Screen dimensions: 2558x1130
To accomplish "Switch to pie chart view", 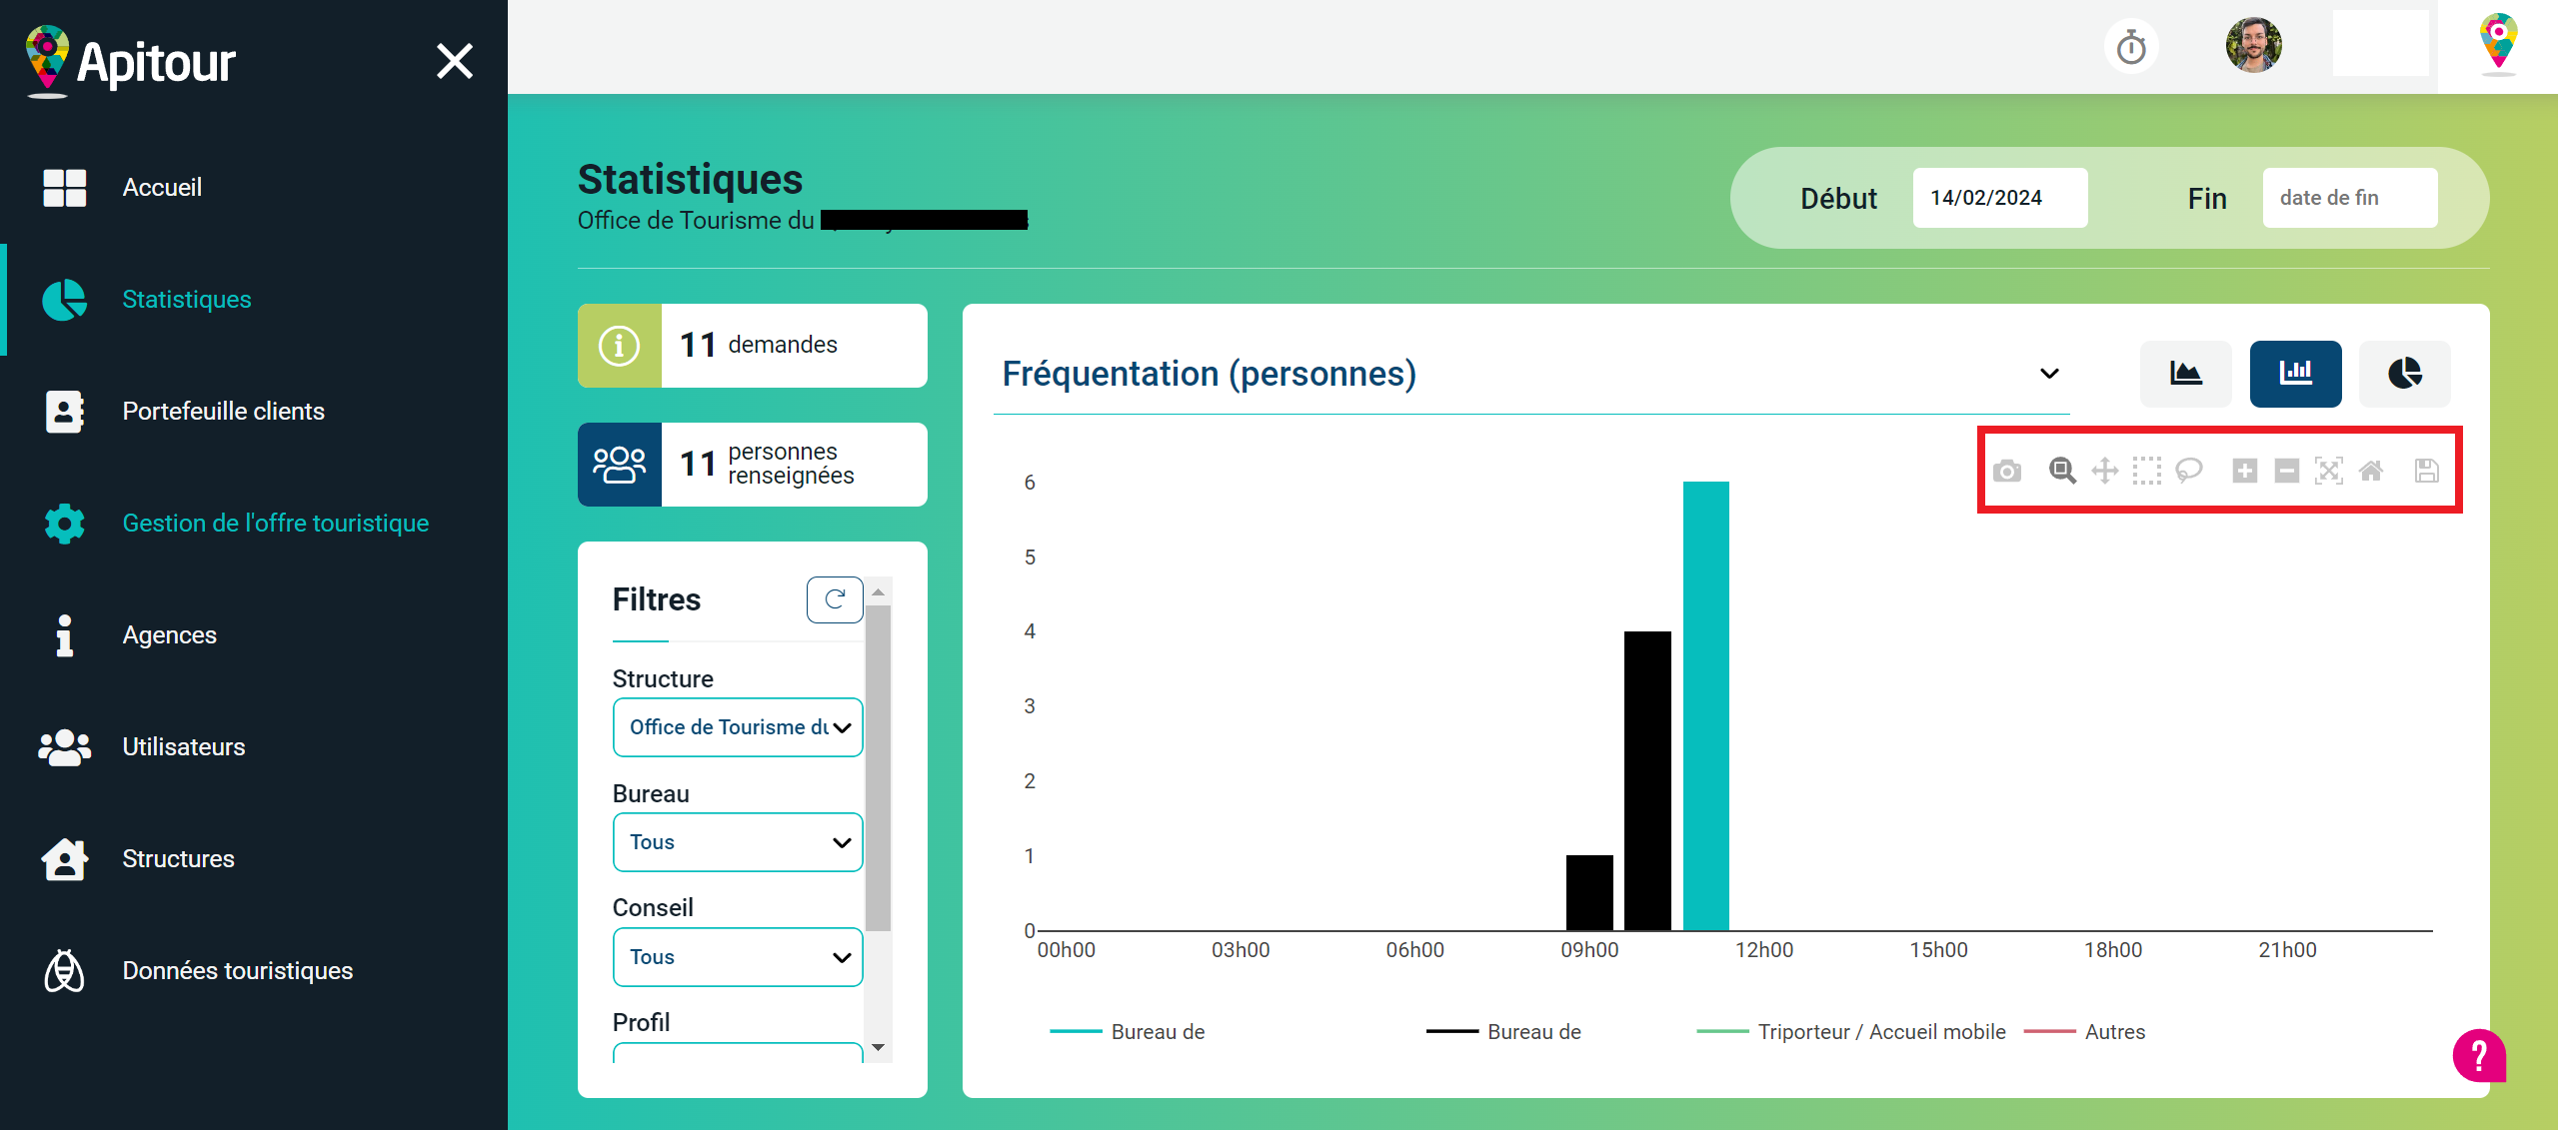I will pos(2404,374).
